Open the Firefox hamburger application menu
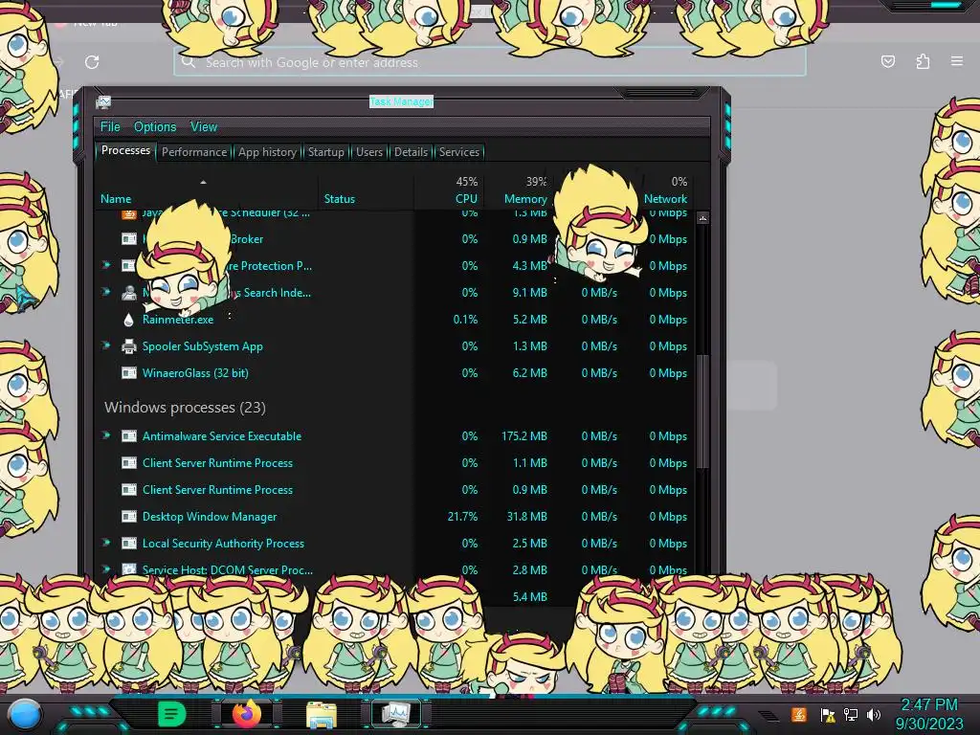The height and width of the screenshot is (735, 980). coord(957,61)
